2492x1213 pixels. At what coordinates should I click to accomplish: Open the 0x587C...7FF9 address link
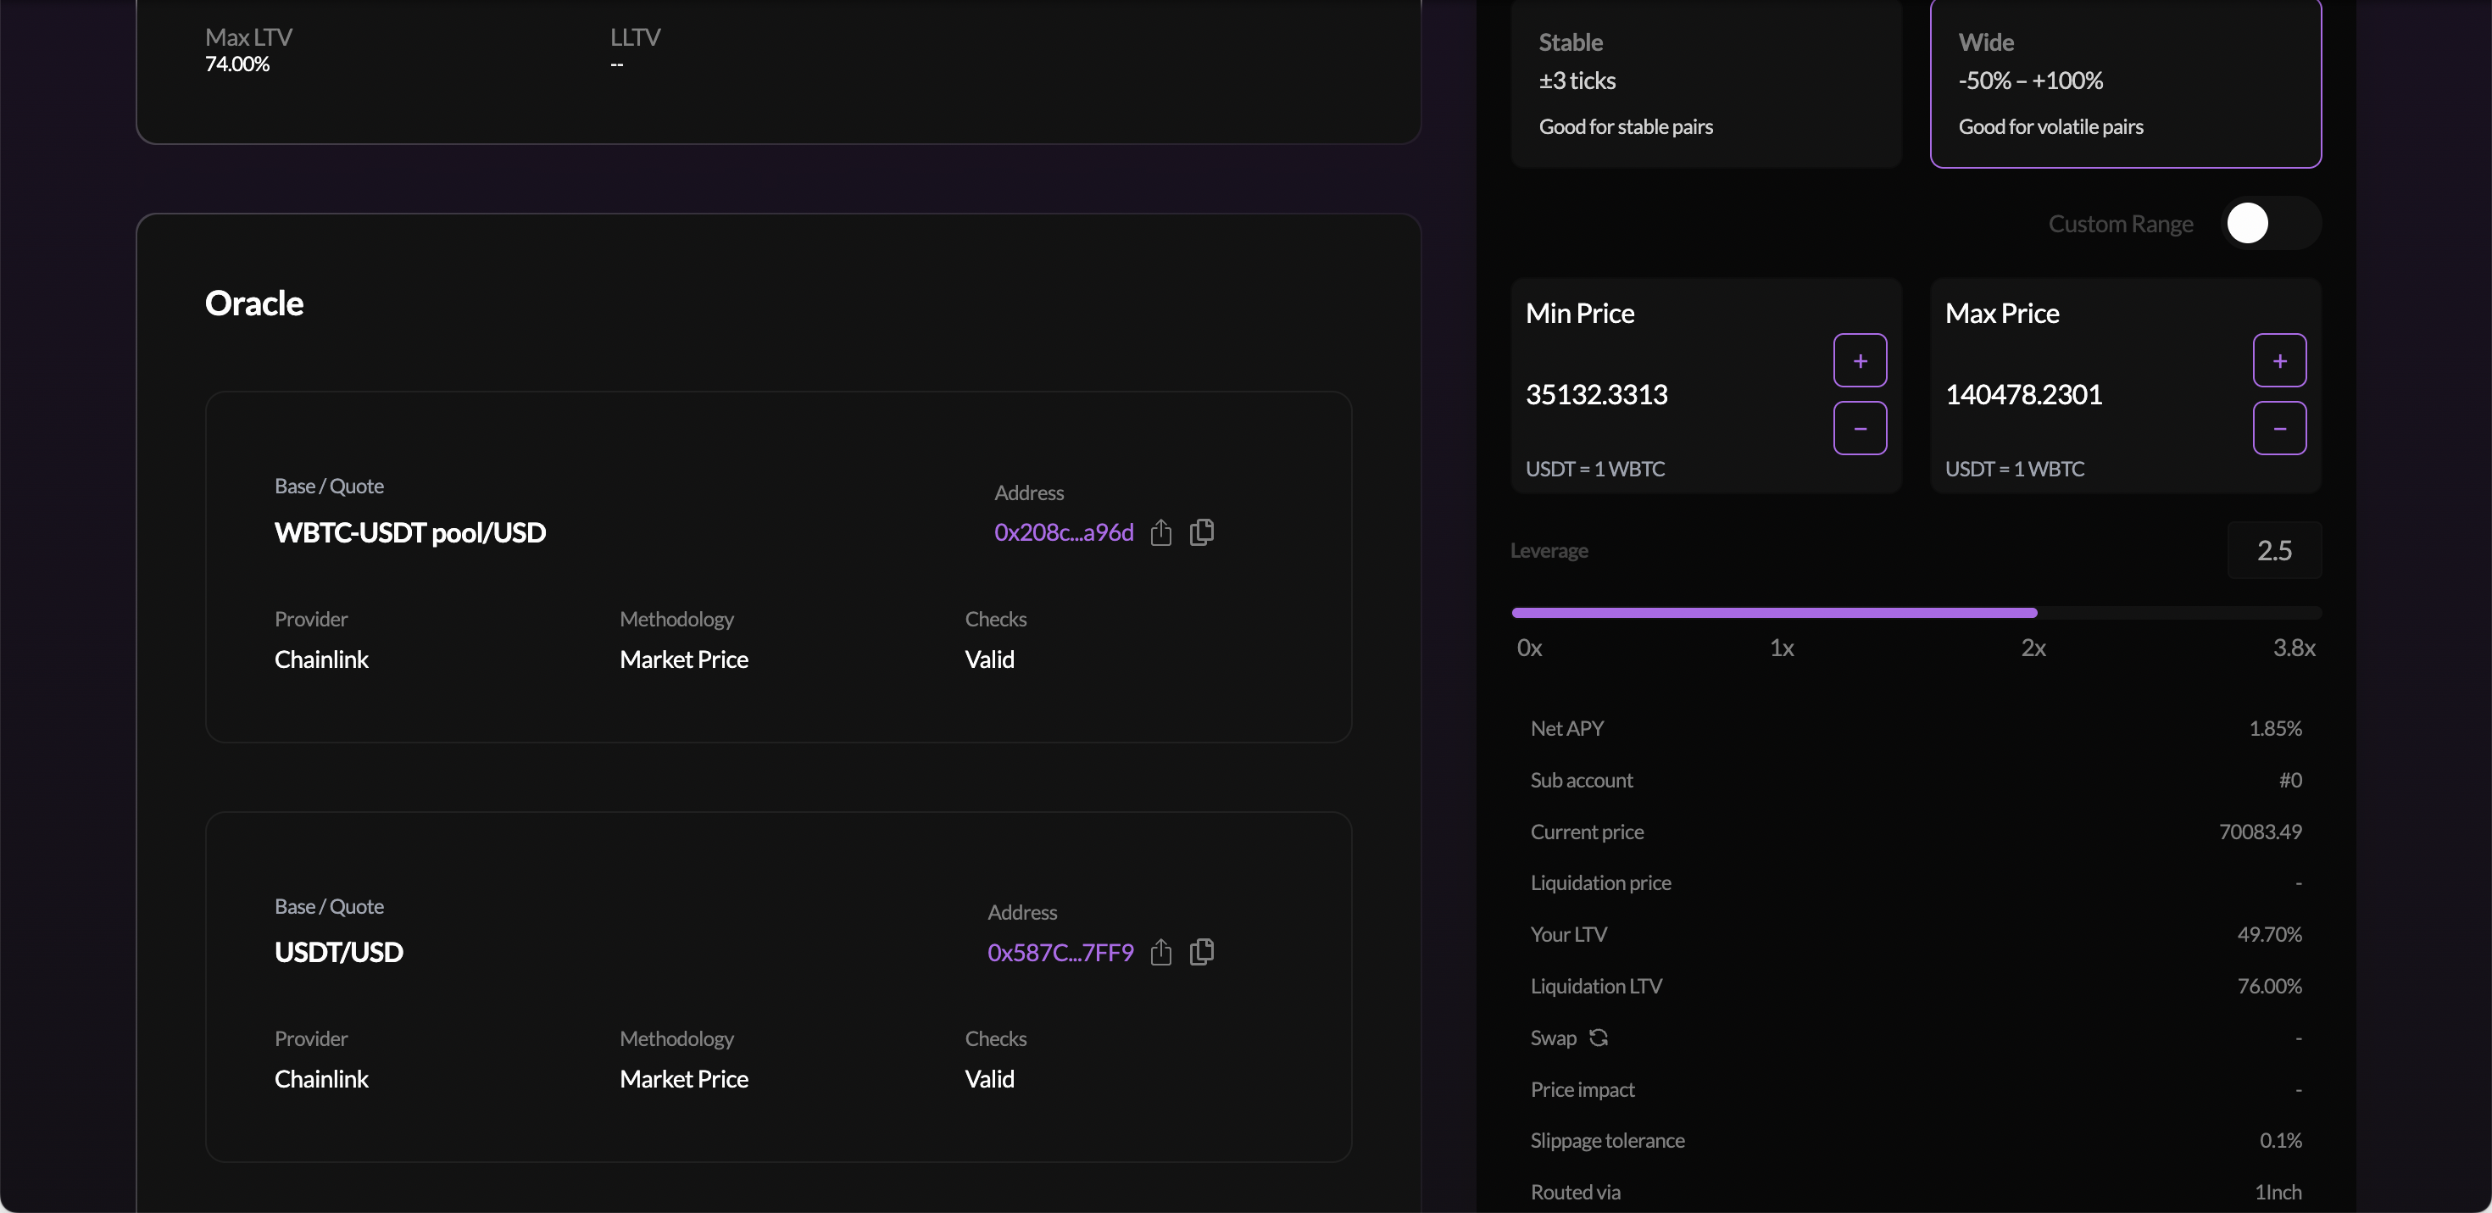click(x=1060, y=952)
